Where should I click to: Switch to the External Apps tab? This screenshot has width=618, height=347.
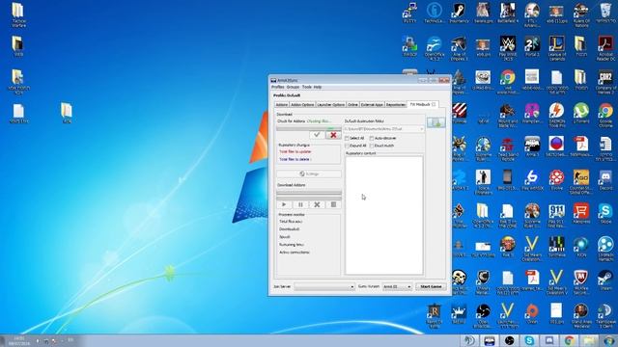[x=372, y=105]
